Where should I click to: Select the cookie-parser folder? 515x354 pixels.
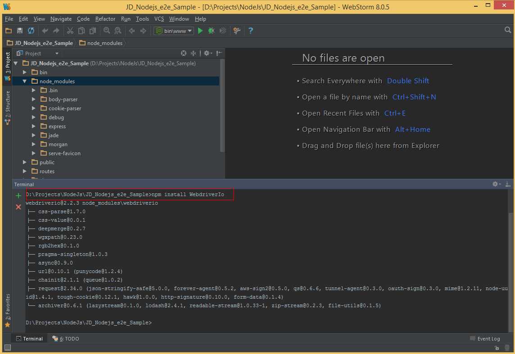65,108
